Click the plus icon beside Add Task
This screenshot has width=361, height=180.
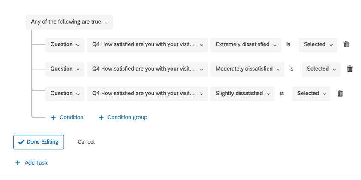click(18, 163)
